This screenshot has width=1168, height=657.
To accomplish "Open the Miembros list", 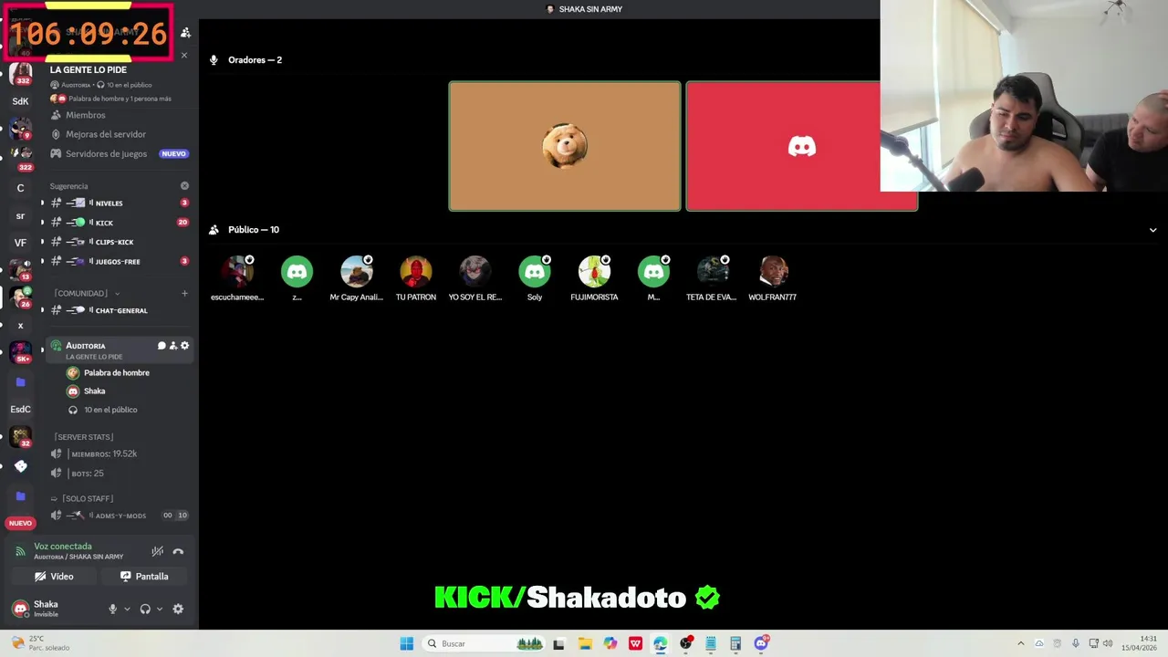I will (x=119, y=115).
